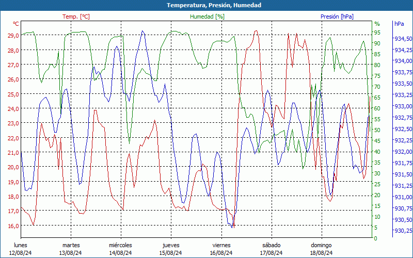Select the blue 'Presión [hPa]' legend label
Screen dimensions: 413x258
coord(337,17)
